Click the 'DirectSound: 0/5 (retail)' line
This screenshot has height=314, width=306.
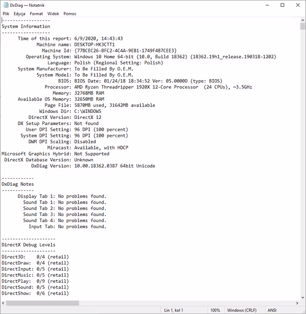click(35, 287)
